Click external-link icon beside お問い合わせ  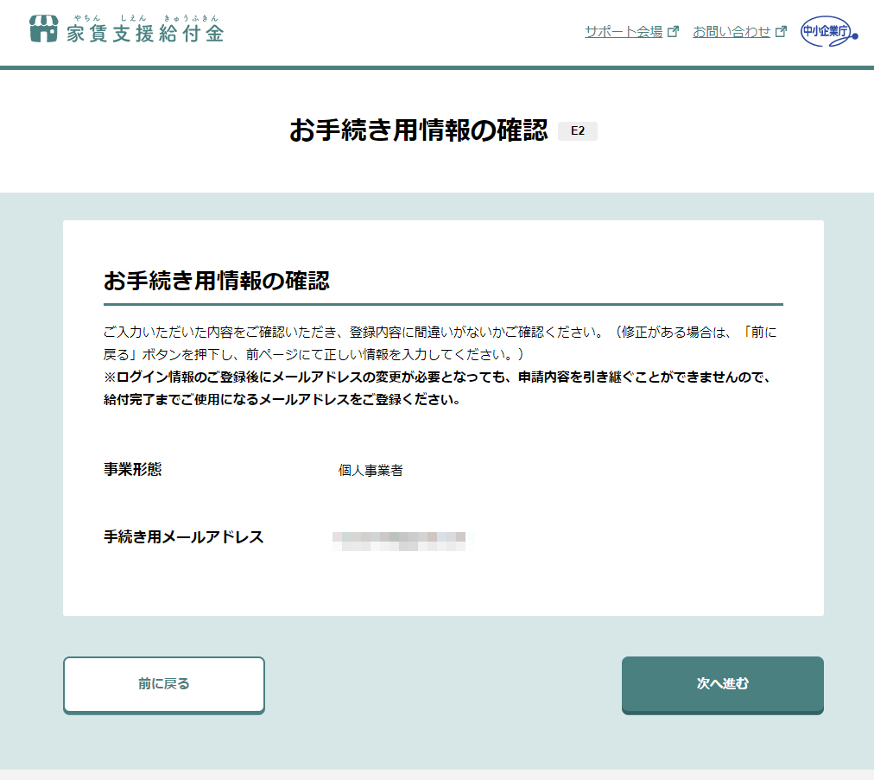[x=782, y=32]
